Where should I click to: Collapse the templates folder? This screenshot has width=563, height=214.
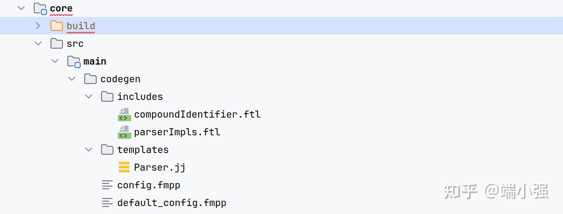point(89,150)
